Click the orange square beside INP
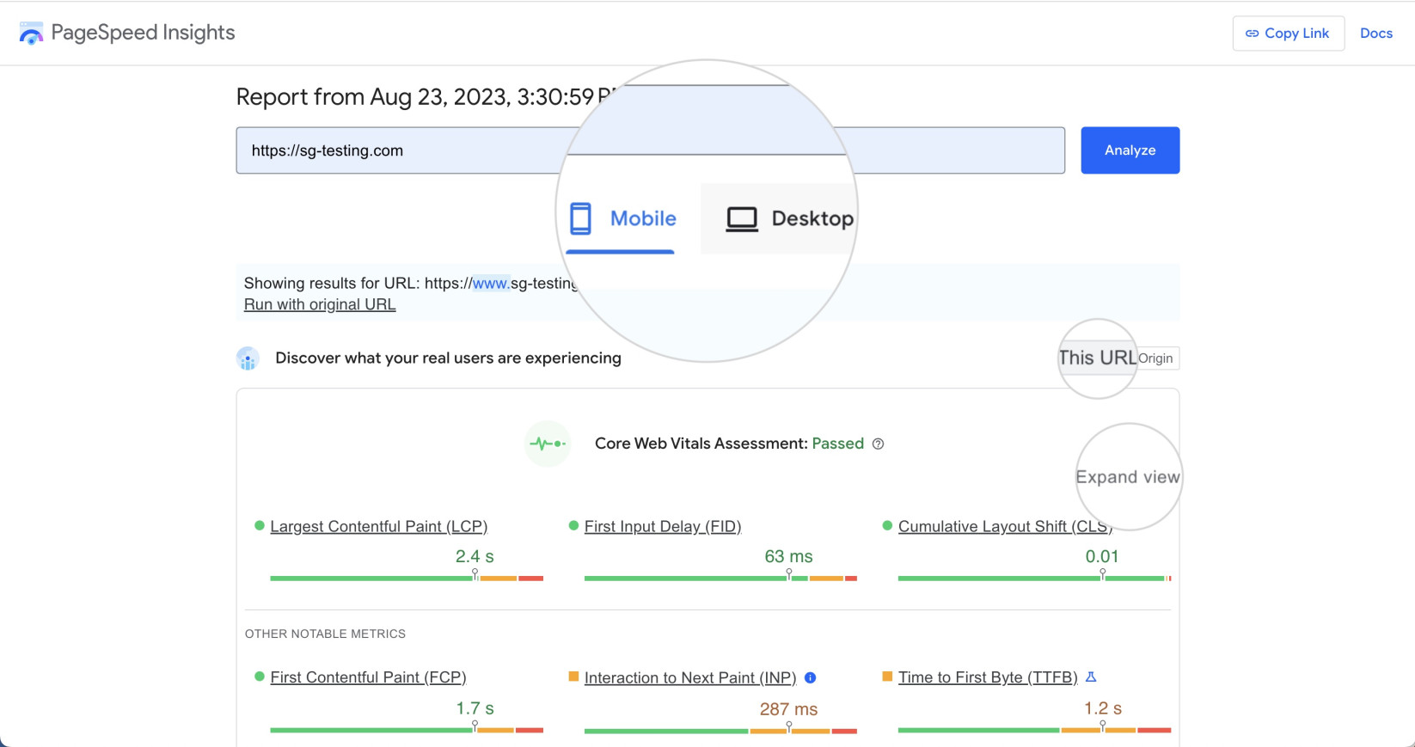The image size is (1415, 747). click(573, 677)
